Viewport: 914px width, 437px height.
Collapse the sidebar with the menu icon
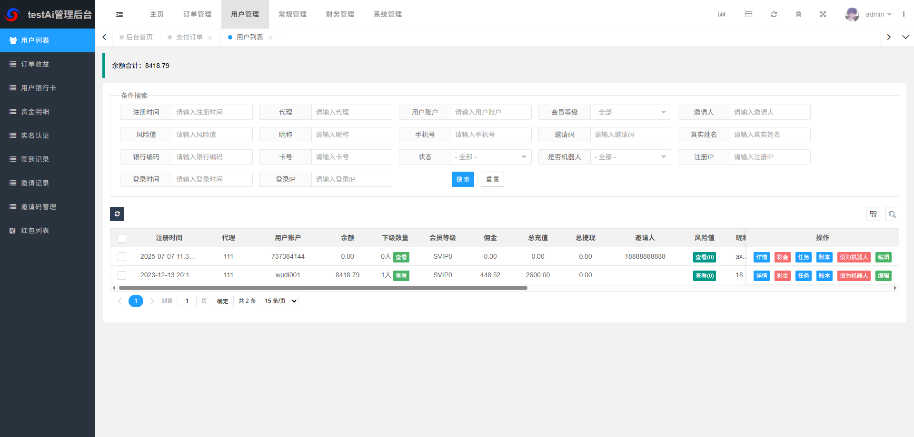pos(119,14)
